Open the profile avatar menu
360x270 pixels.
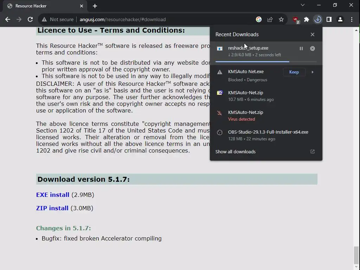tap(340, 20)
